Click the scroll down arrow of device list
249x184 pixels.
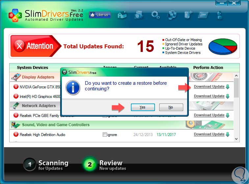(236, 139)
